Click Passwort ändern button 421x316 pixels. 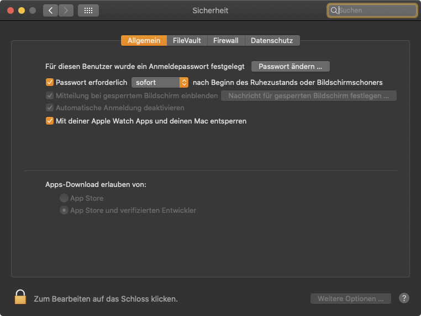pyautogui.click(x=290, y=67)
